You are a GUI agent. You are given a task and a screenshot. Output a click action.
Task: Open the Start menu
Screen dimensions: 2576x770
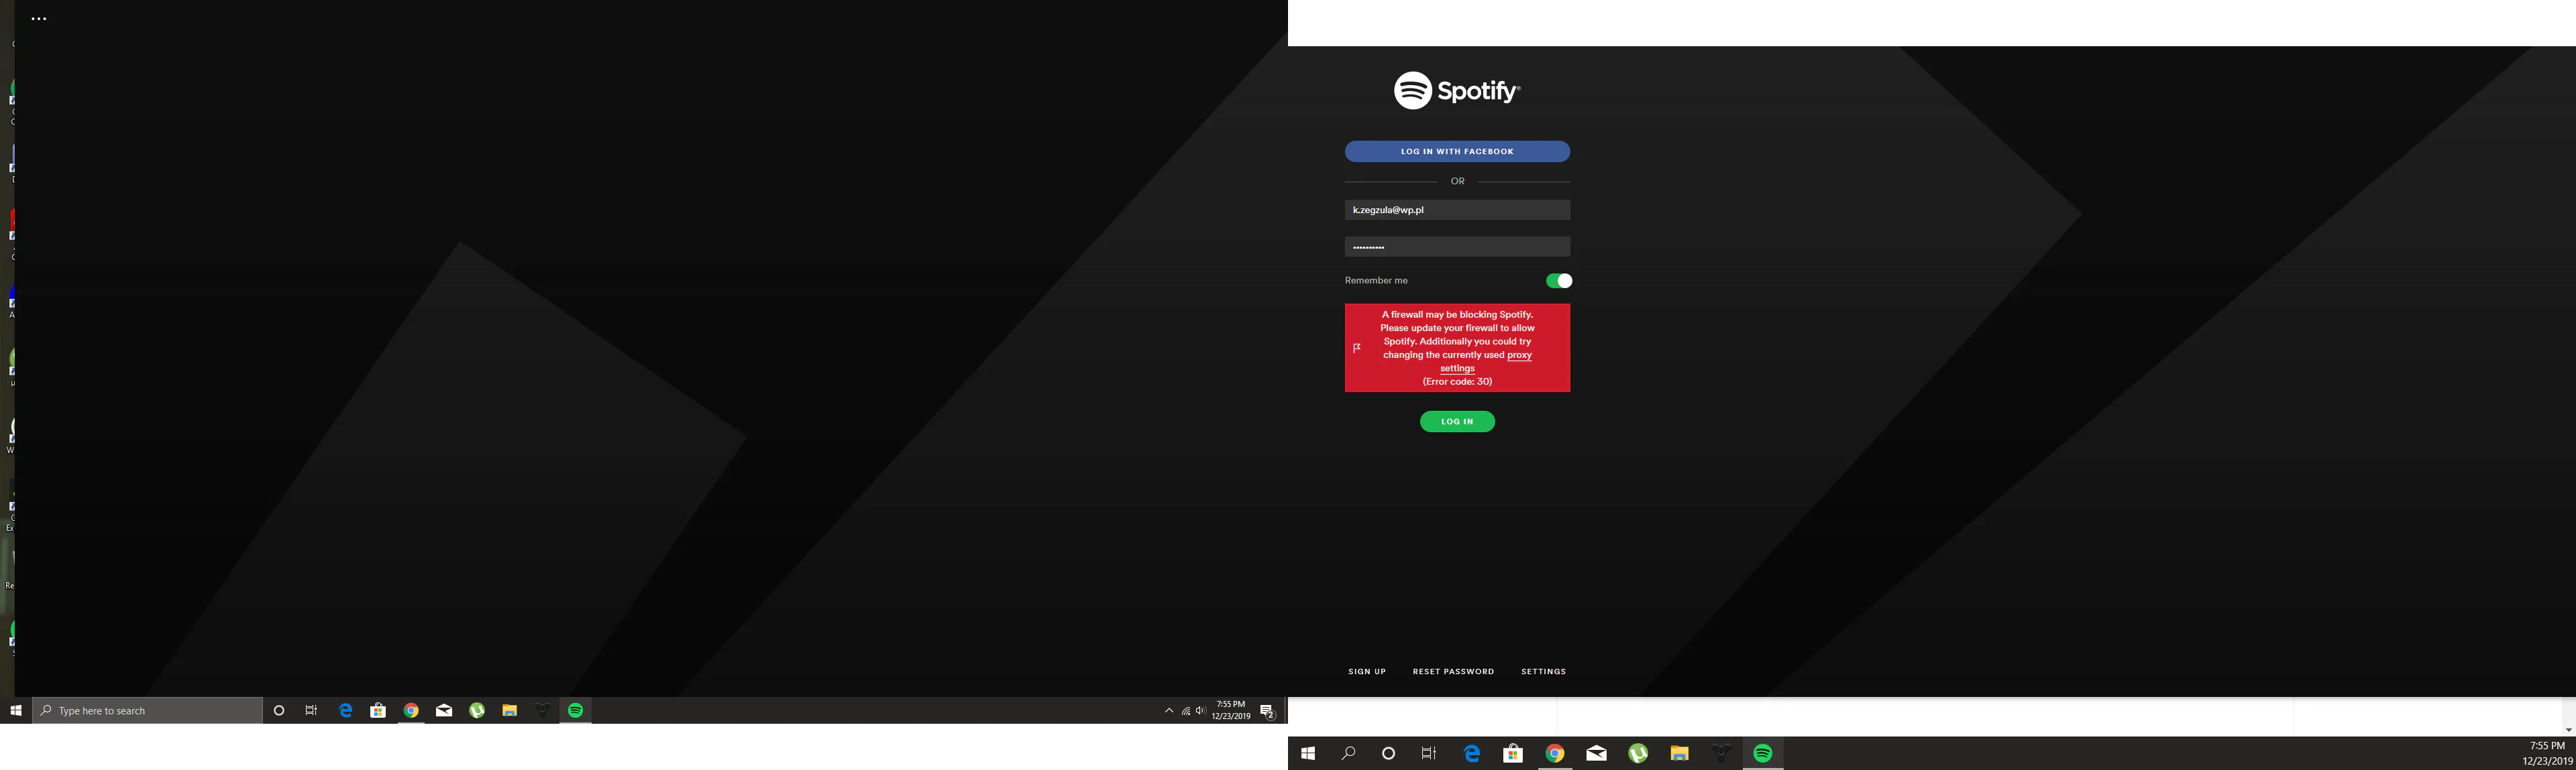[x=15, y=710]
